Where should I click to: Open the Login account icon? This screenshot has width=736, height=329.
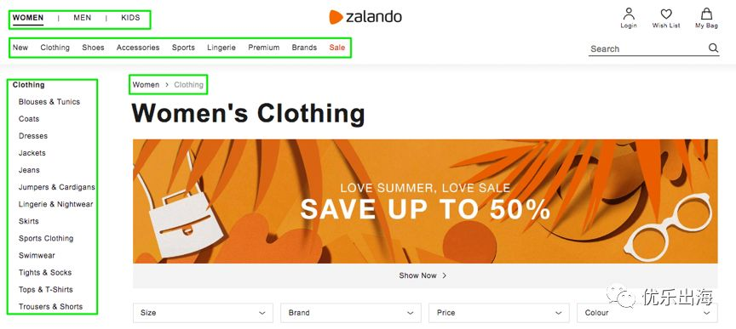point(628,14)
